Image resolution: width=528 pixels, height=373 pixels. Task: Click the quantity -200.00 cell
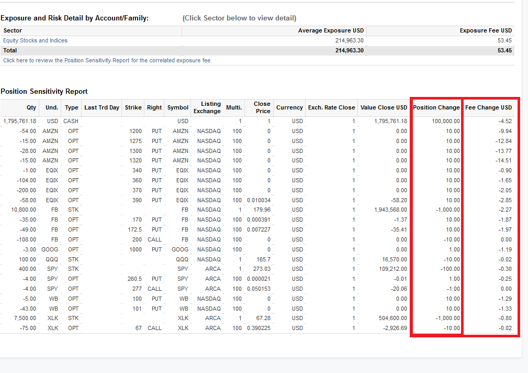click(x=26, y=190)
